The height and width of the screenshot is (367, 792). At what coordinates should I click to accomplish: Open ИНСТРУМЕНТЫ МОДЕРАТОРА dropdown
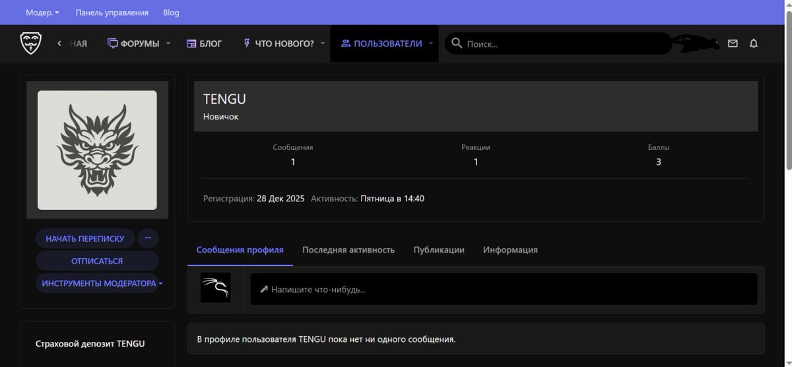(x=97, y=283)
